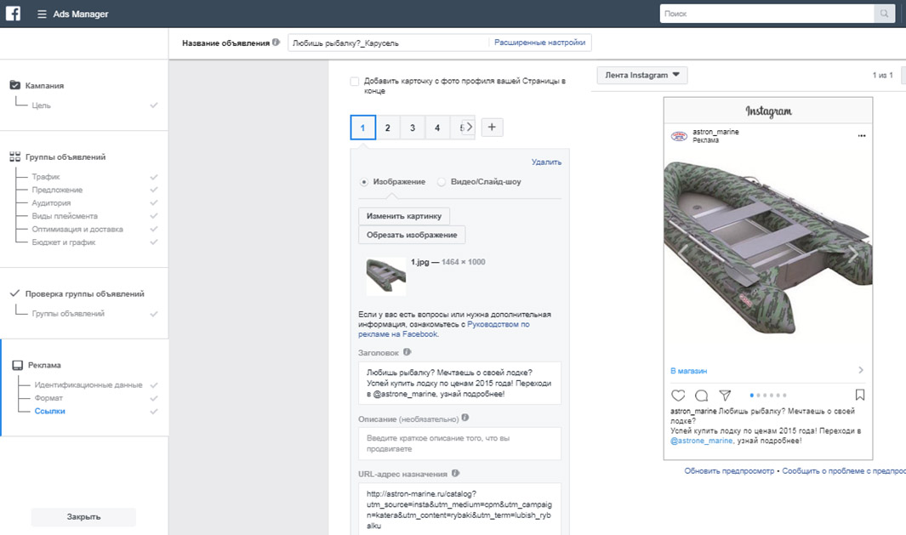Click Удалить to delete the card
This screenshot has width=906, height=535.
pos(546,162)
